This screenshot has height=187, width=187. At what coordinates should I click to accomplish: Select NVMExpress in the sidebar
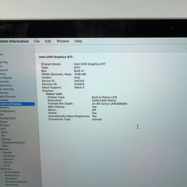coord(8,111)
